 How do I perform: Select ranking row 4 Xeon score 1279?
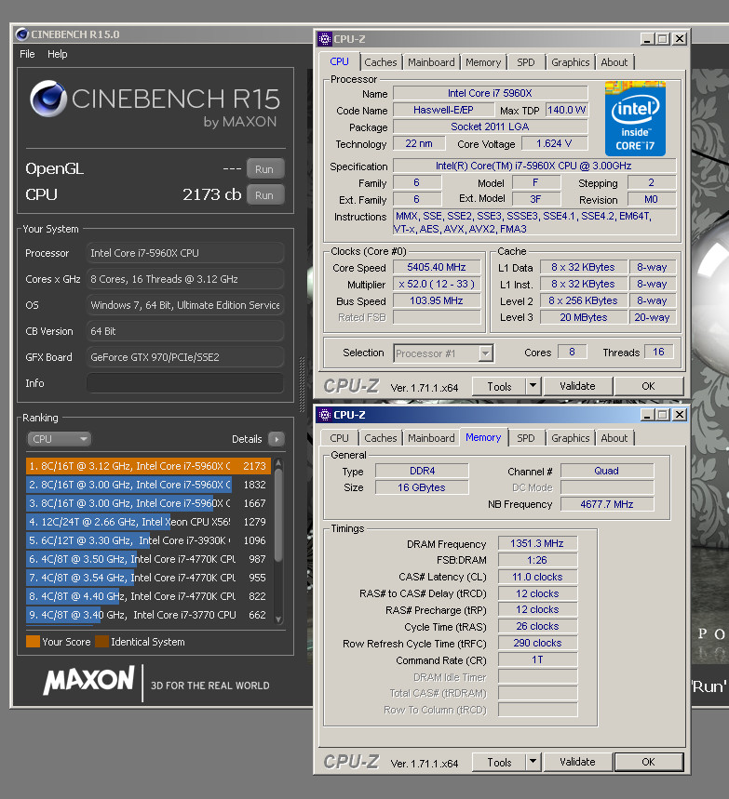point(148,522)
